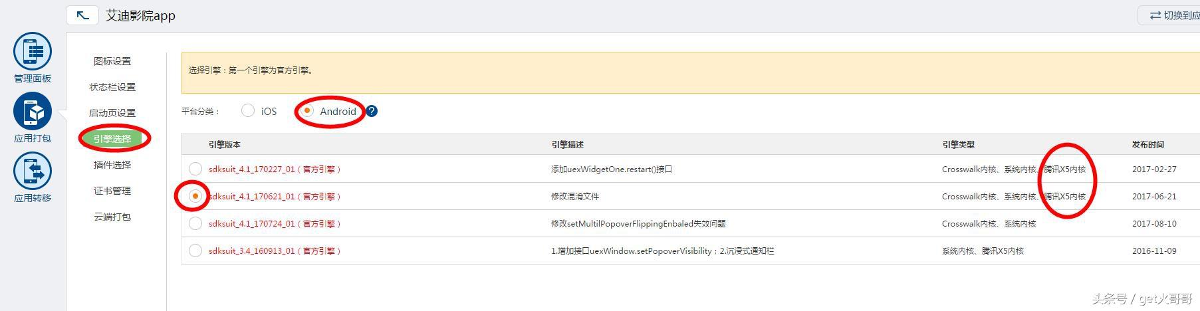
Task: Click engine type Crosswalk内核、系统内核 for 170724 row
Action: (989, 224)
